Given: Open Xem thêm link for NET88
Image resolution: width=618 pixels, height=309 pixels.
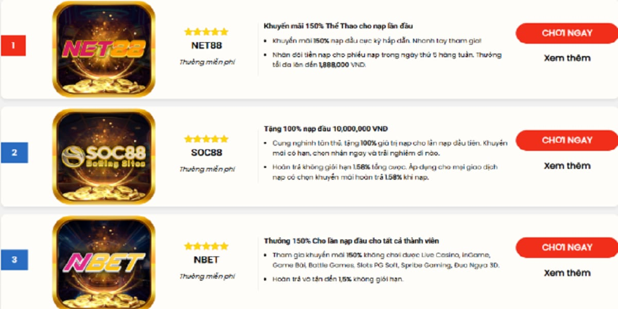Looking at the screenshot, I should (x=567, y=58).
